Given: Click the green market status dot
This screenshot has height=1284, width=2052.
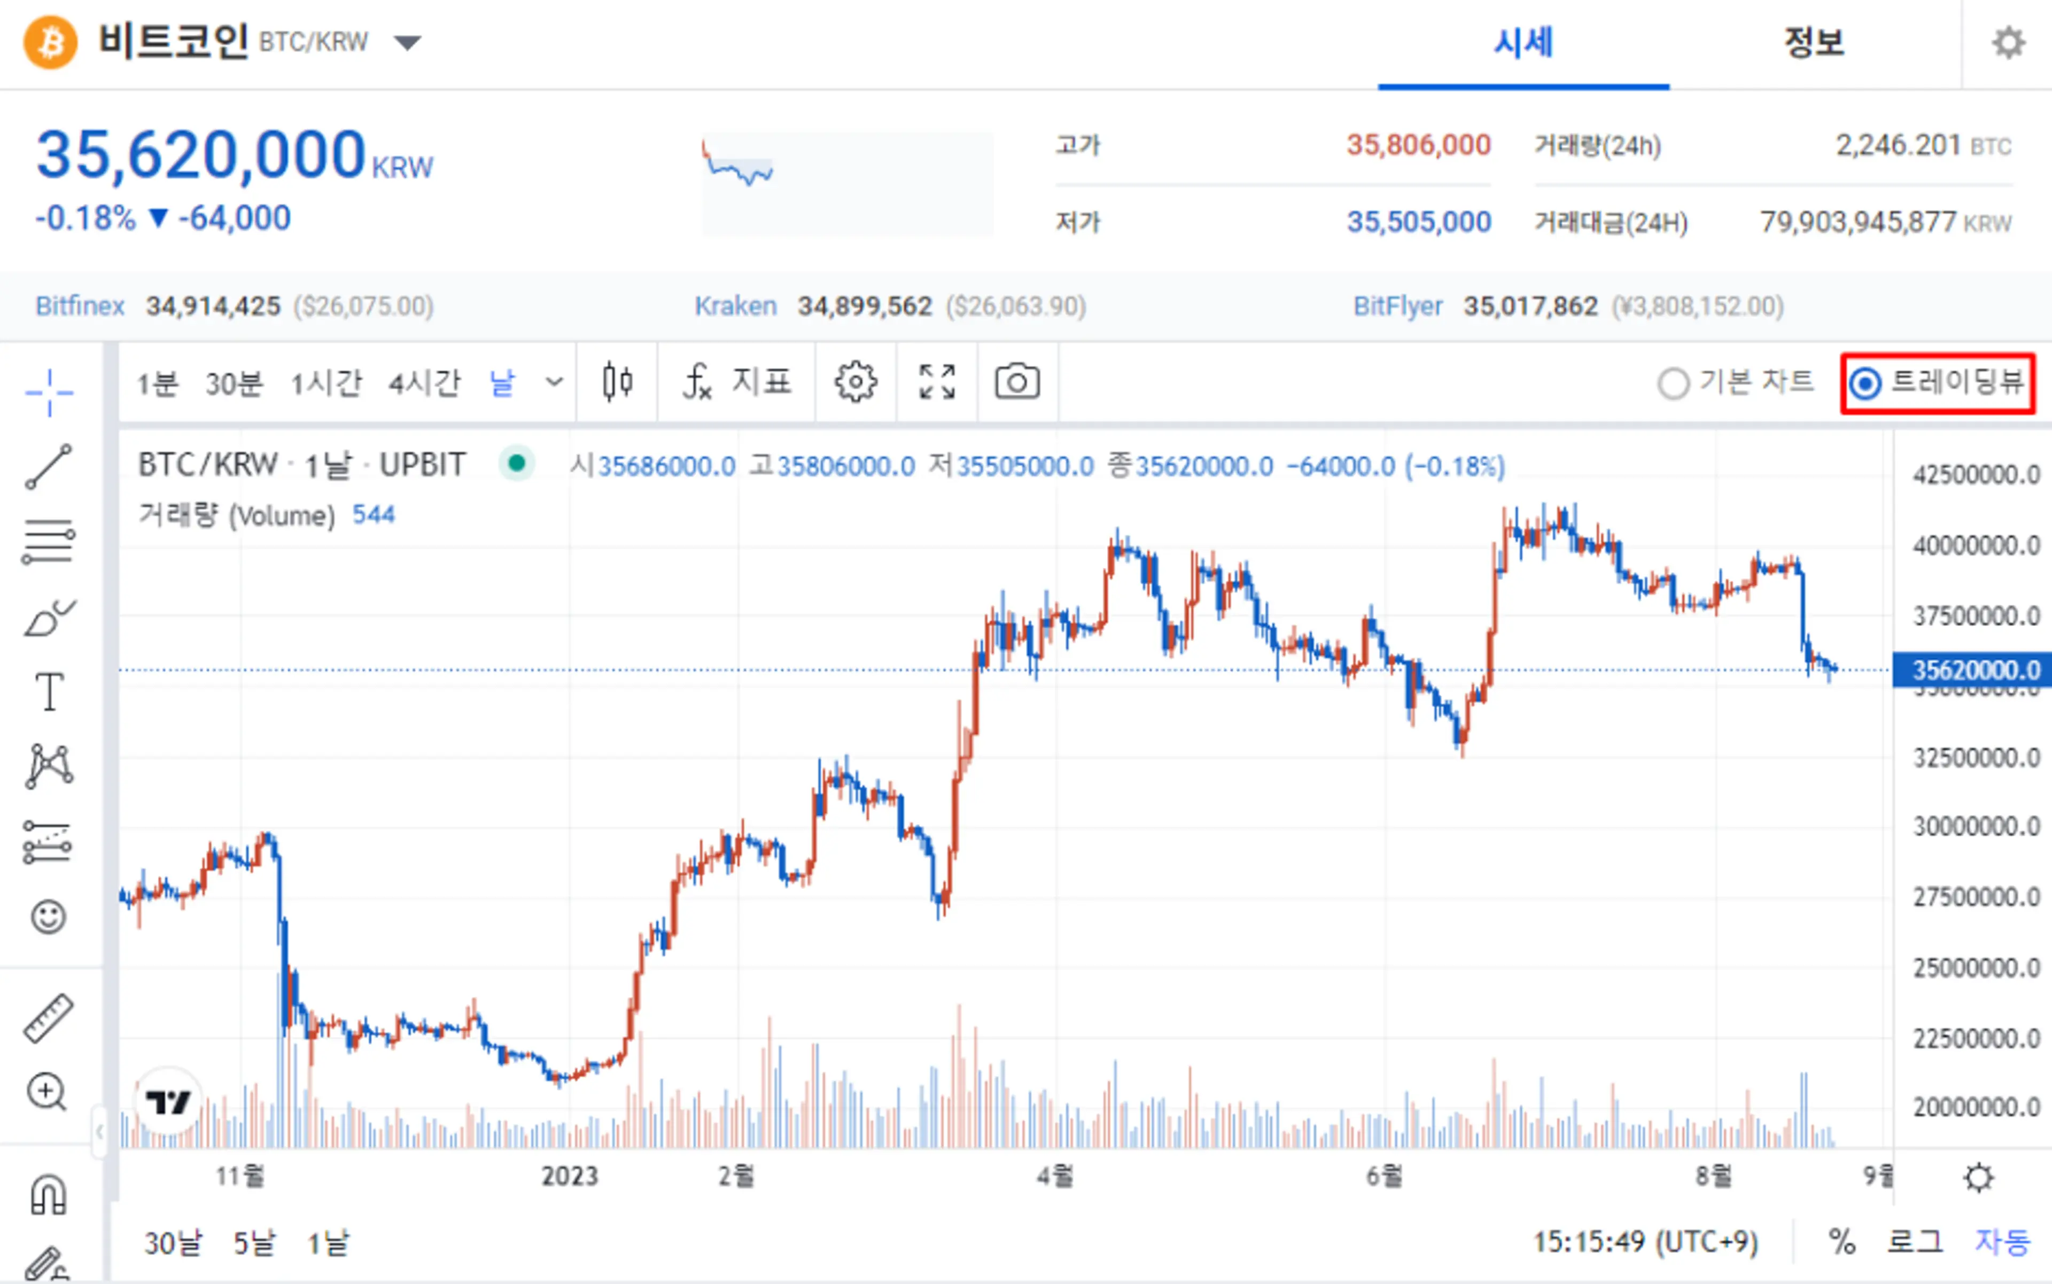Looking at the screenshot, I should [x=516, y=464].
